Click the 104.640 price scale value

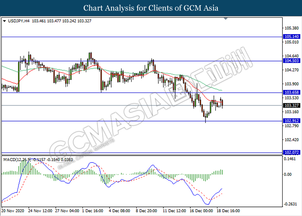tap(292, 56)
